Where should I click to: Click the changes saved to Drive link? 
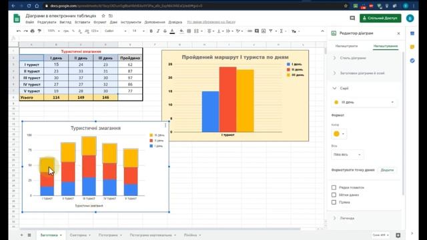coord(211,22)
